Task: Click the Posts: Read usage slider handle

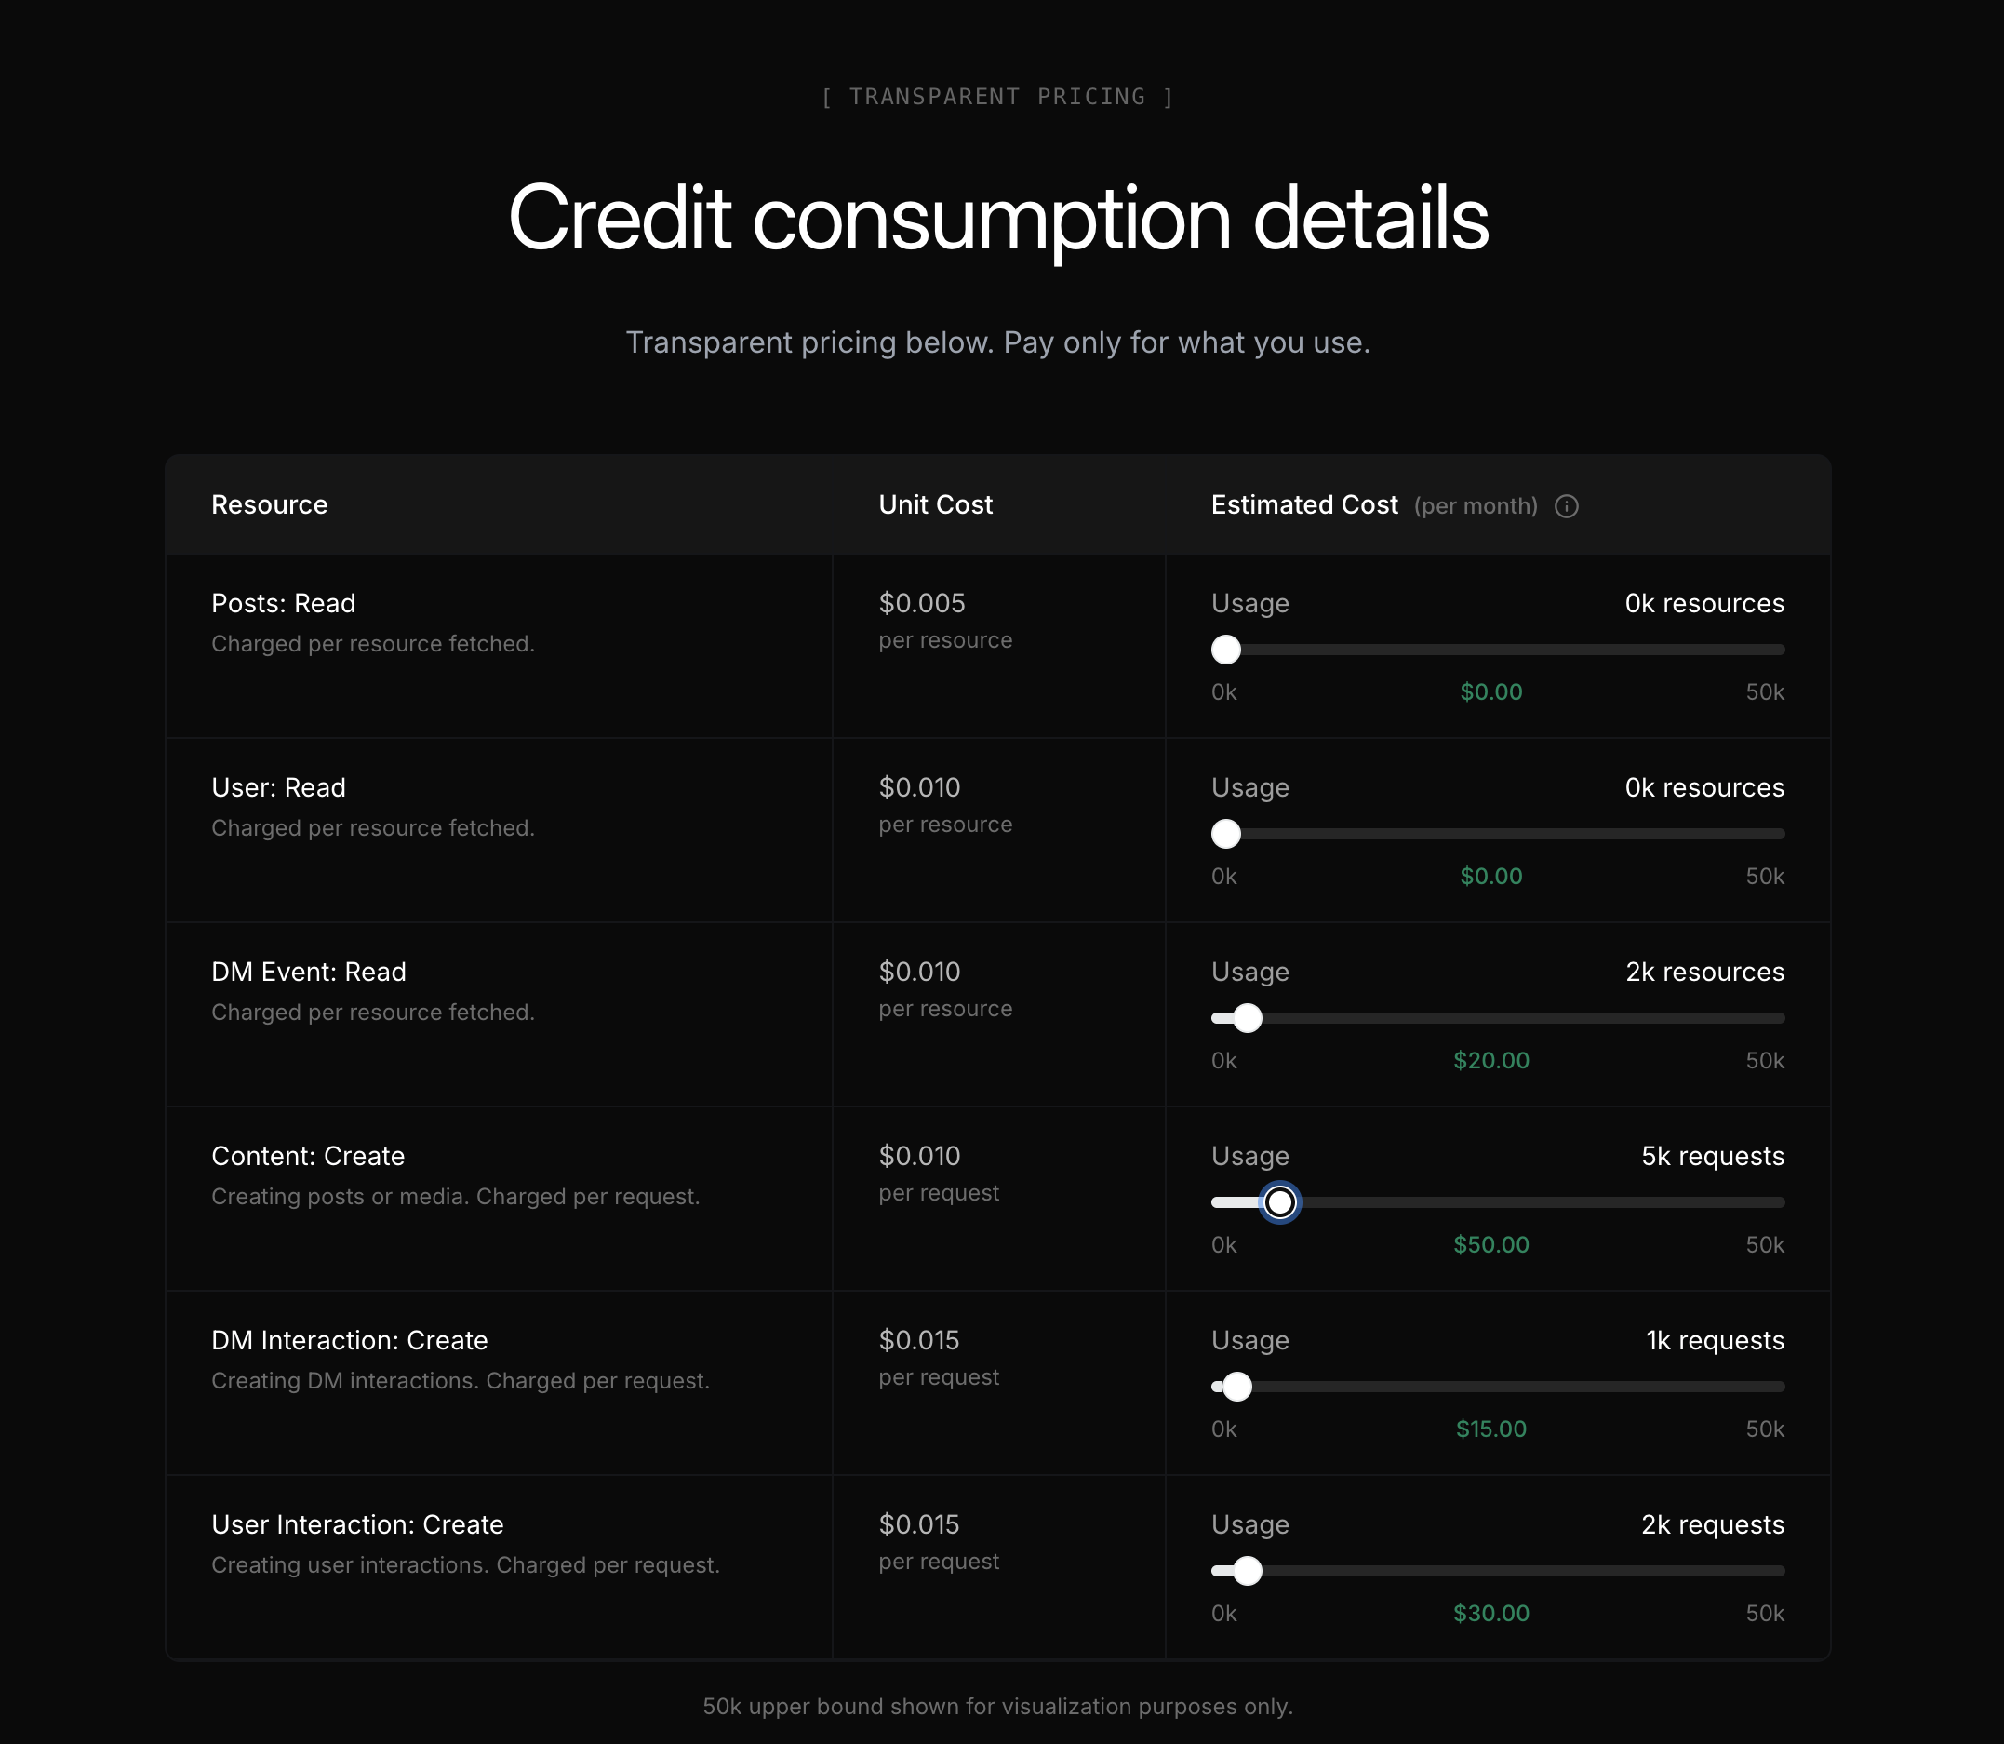Action: tap(1225, 651)
